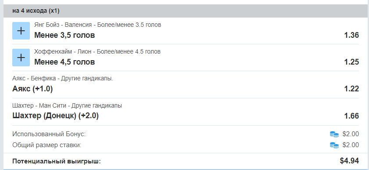
Task: Select the Шахтер (Донецк) (+2.0) outcome
Action: coord(55,116)
